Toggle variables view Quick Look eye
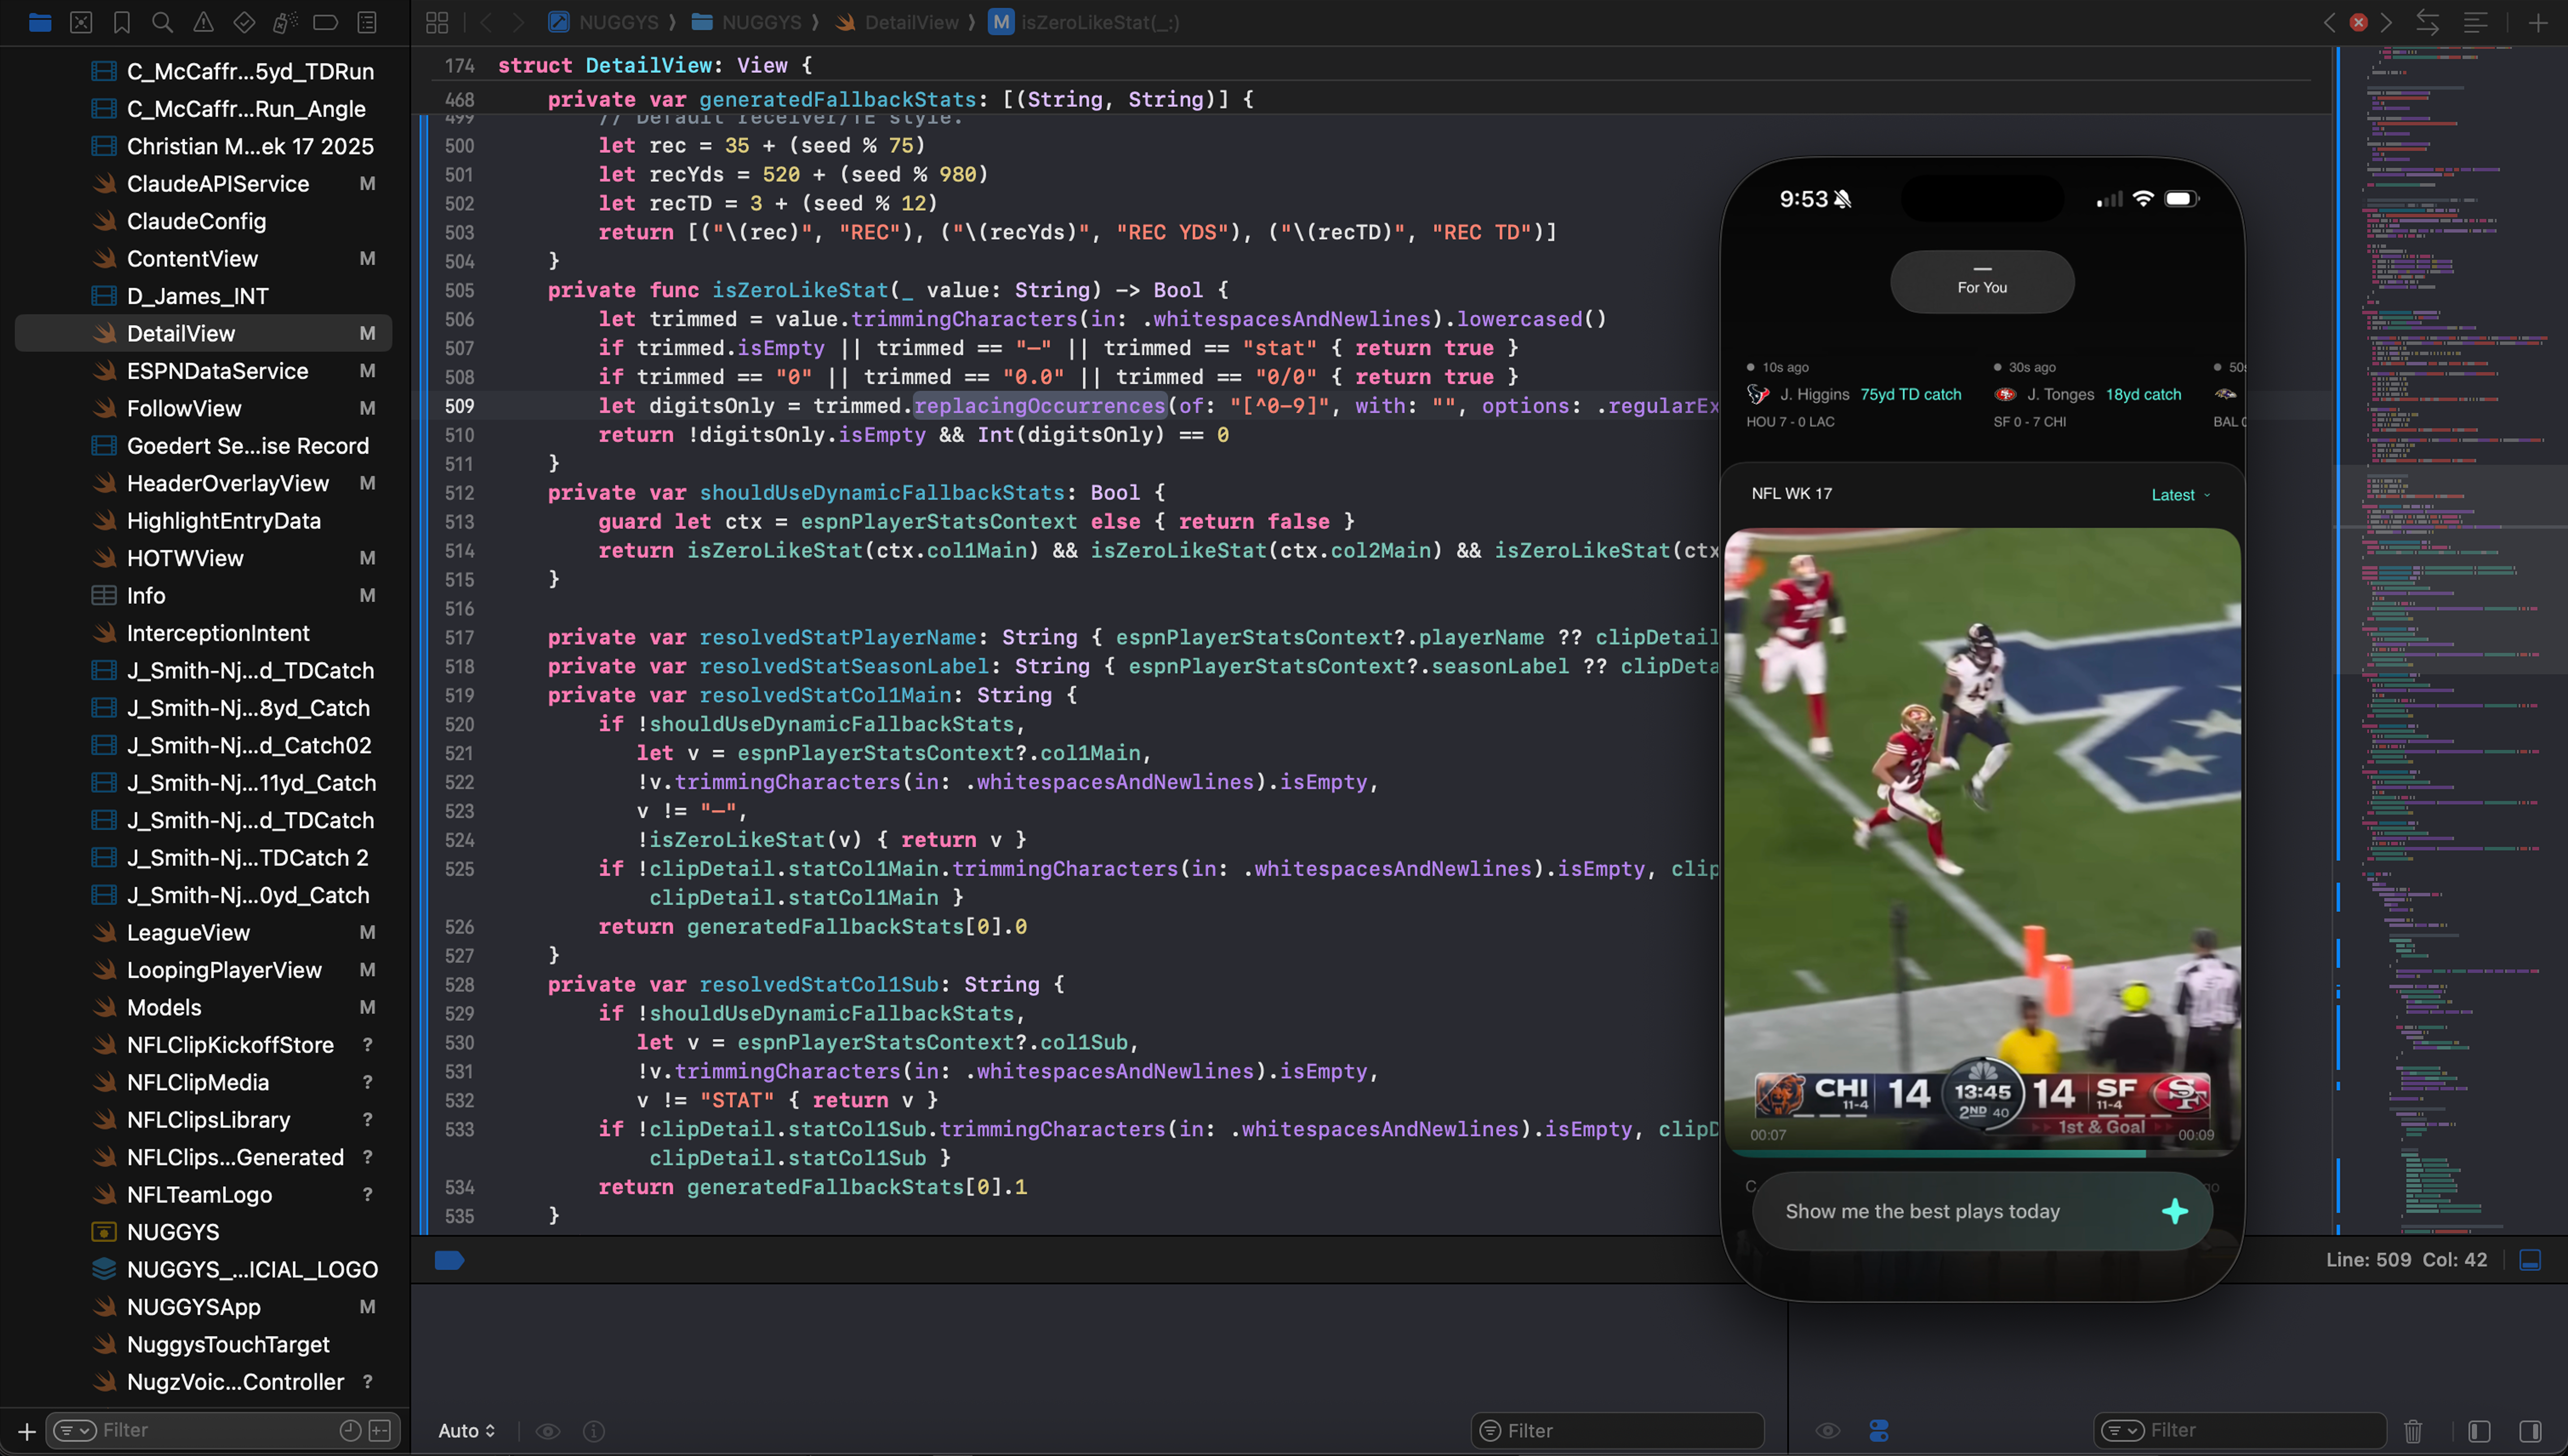The height and width of the screenshot is (1456, 2568). [548, 1431]
